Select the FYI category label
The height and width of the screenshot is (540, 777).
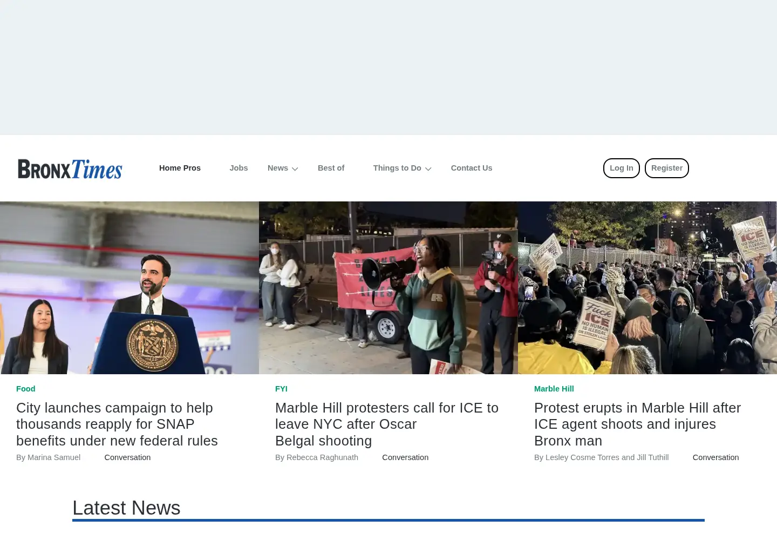281,389
